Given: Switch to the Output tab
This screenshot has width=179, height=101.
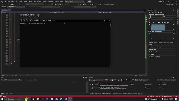Looking at the screenshot, I should tap(135, 93).
